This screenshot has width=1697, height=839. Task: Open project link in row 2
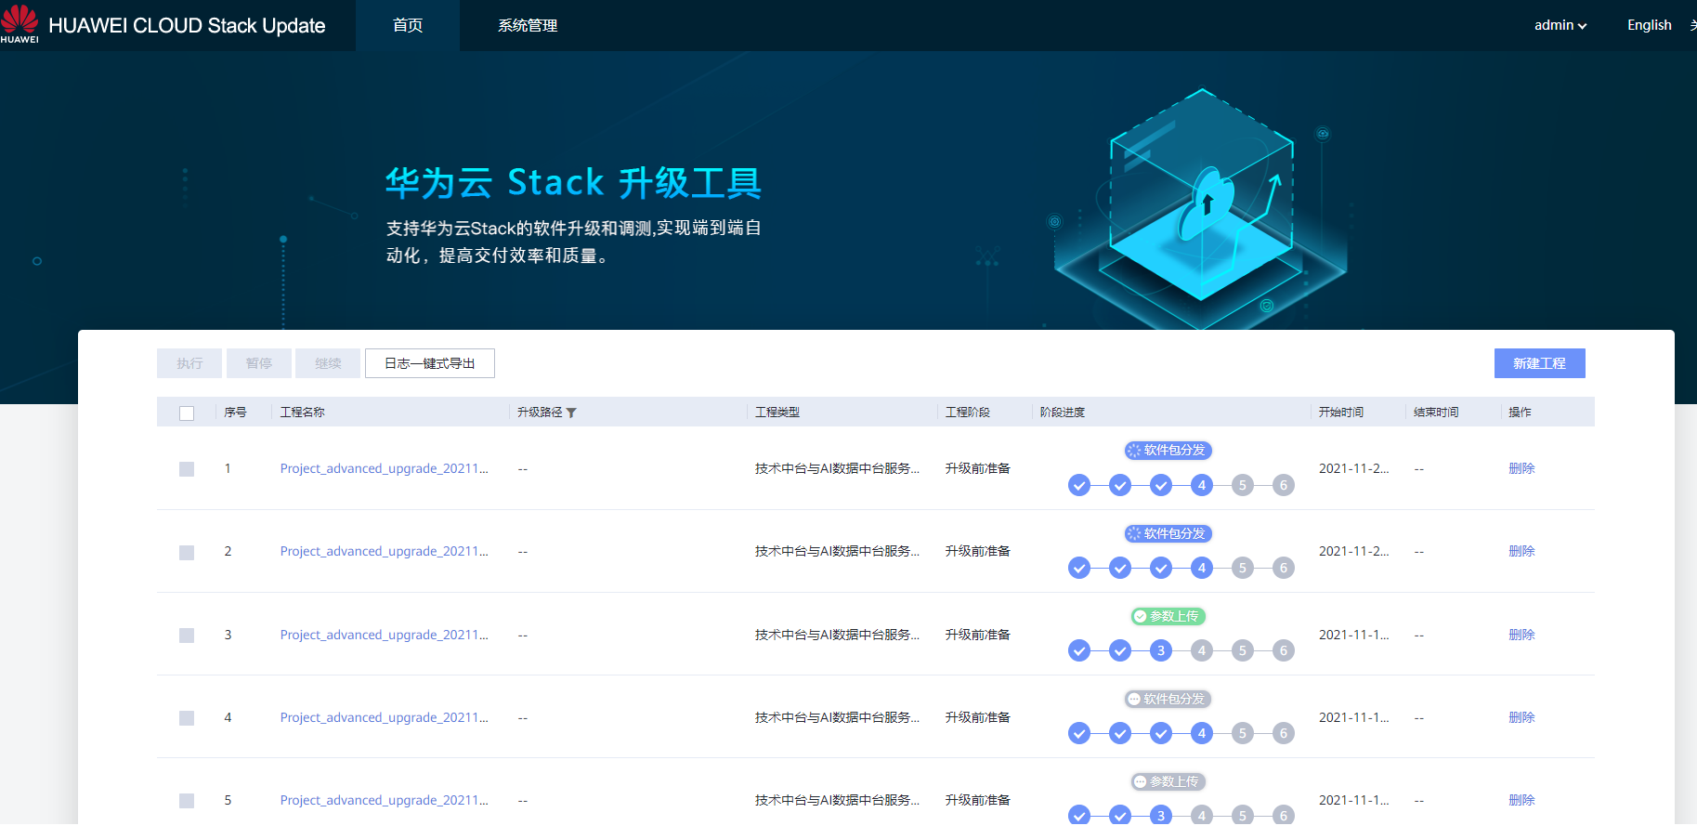(385, 551)
